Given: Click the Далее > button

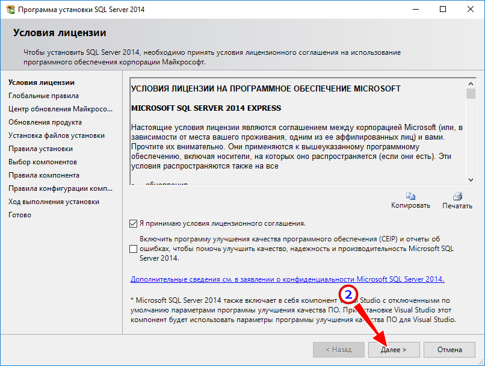Looking at the screenshot, I should [x=394, y=350].
